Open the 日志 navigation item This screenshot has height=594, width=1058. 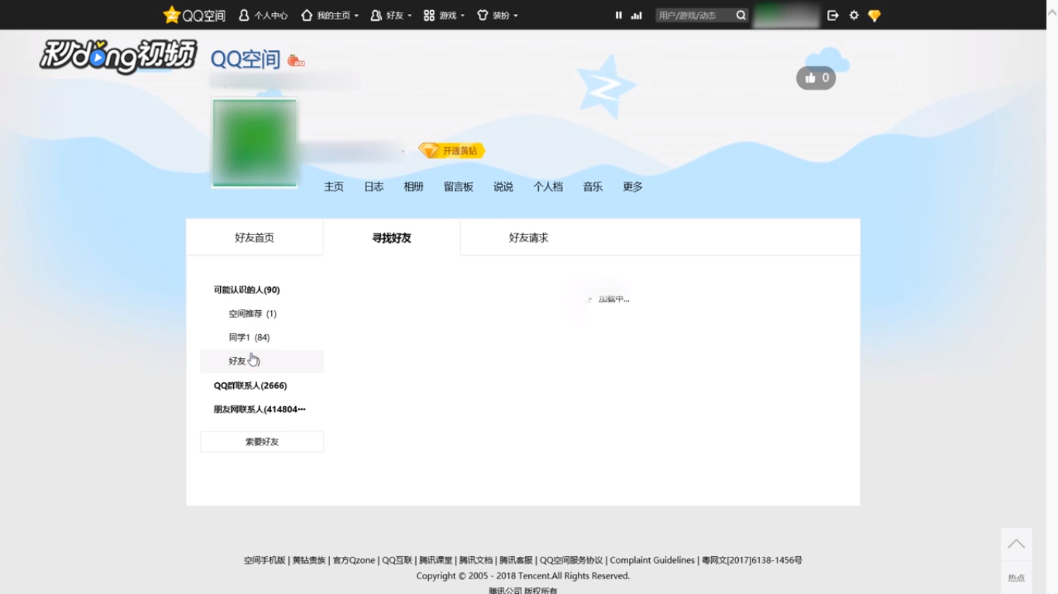(x=374, y=186)
